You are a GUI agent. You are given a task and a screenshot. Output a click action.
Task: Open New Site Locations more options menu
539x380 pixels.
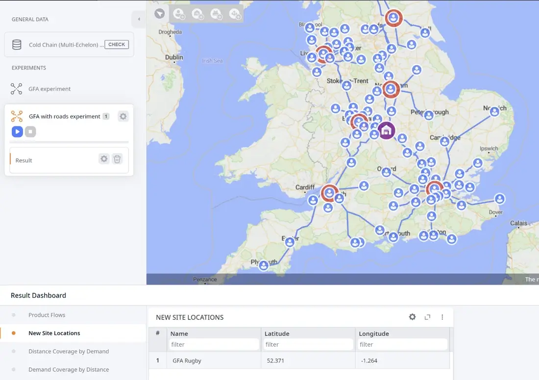tap(442, 317)
